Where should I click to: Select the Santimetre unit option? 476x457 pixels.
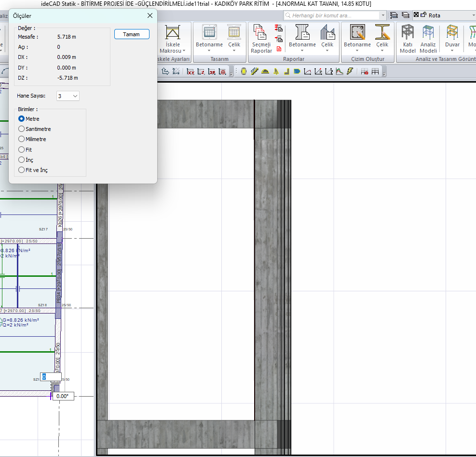tap(21, 129)
